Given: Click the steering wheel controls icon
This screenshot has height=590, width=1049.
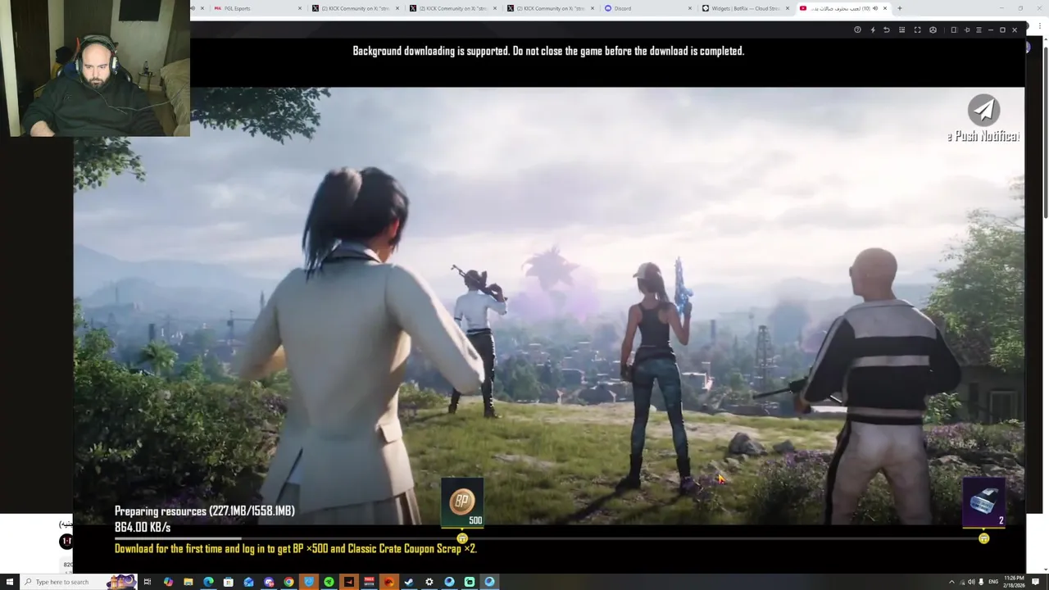Looking at the screenshot, I should click(x=933, y=29).
